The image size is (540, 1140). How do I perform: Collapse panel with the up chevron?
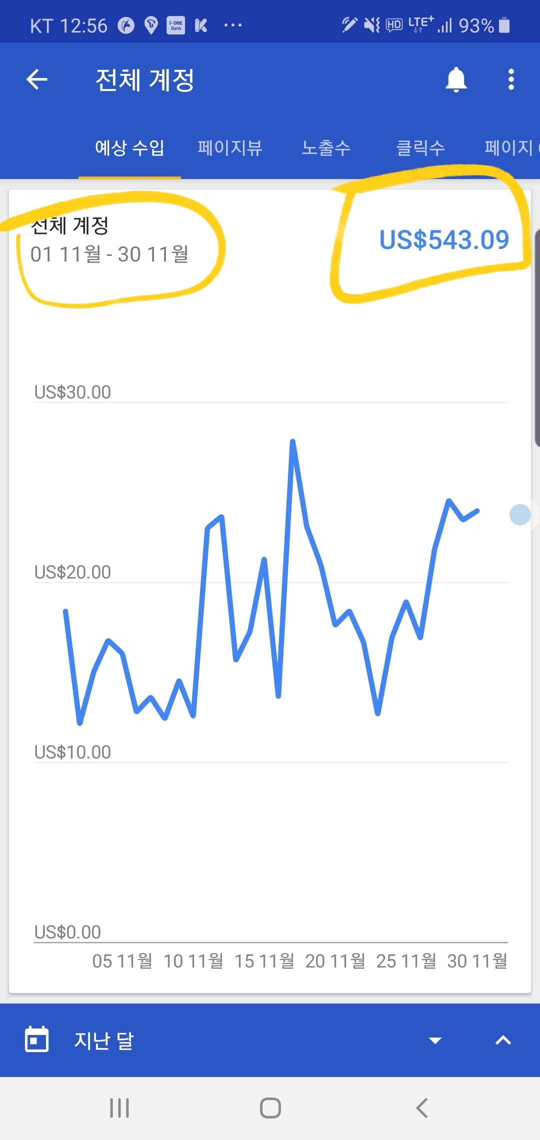point(503,1040)
